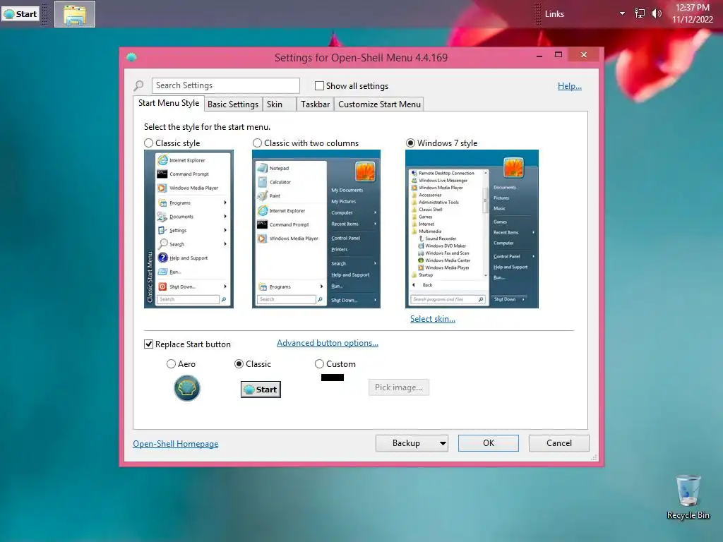The width and height of the screenshot is (723, 542).
Task: Click the Open-Shell shell icon in title bar
Action: [x=131, y=57]
